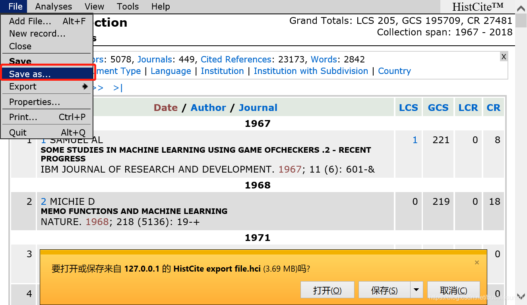Sort by GCS column header
527x305 pixels.
point(438,108)
